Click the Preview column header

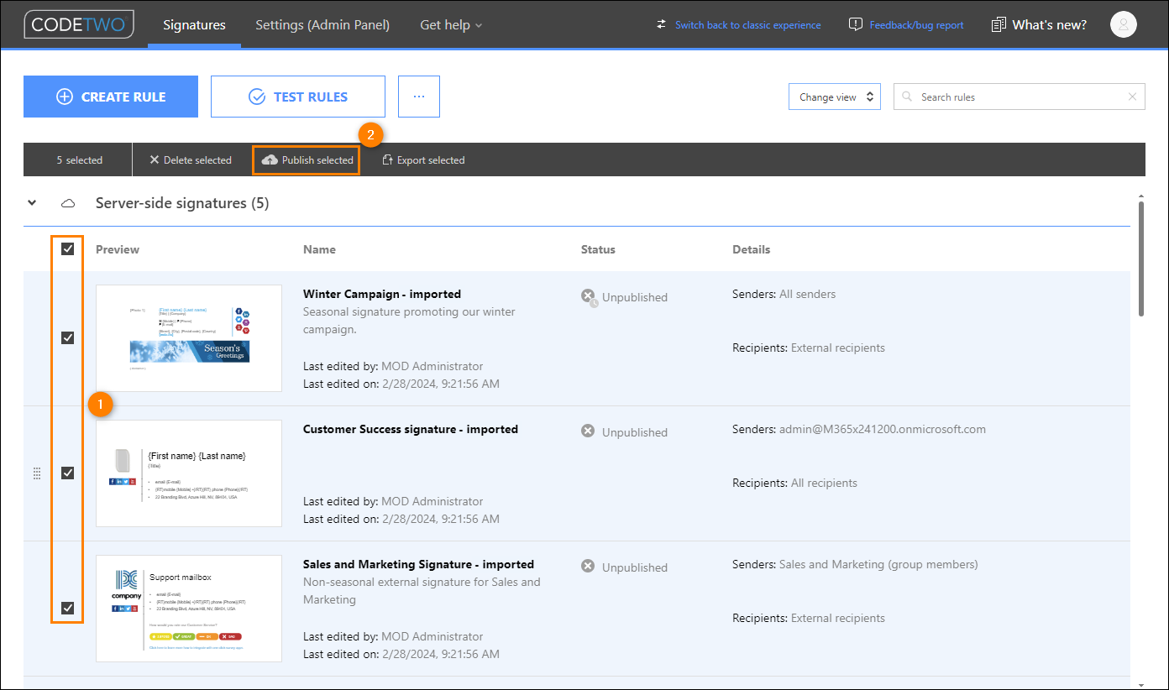[118, 249]
